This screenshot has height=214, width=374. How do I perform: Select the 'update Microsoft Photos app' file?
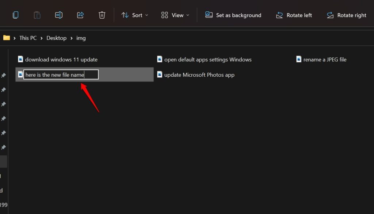199,74
